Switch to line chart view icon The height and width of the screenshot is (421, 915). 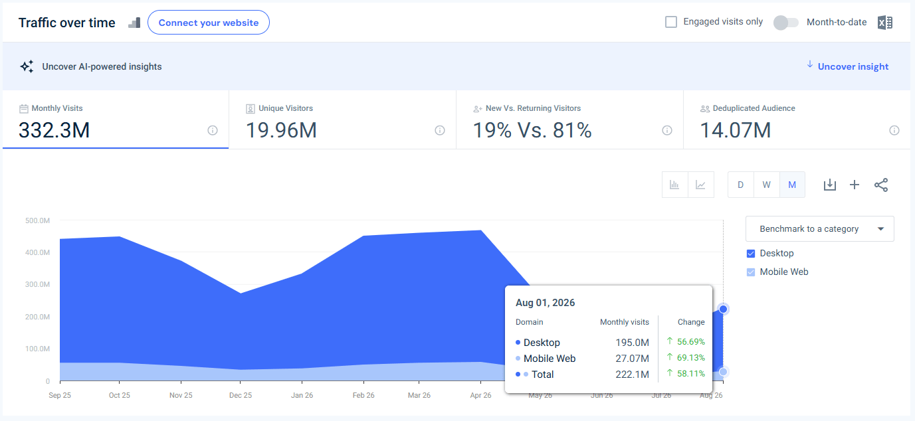(700, 185)
